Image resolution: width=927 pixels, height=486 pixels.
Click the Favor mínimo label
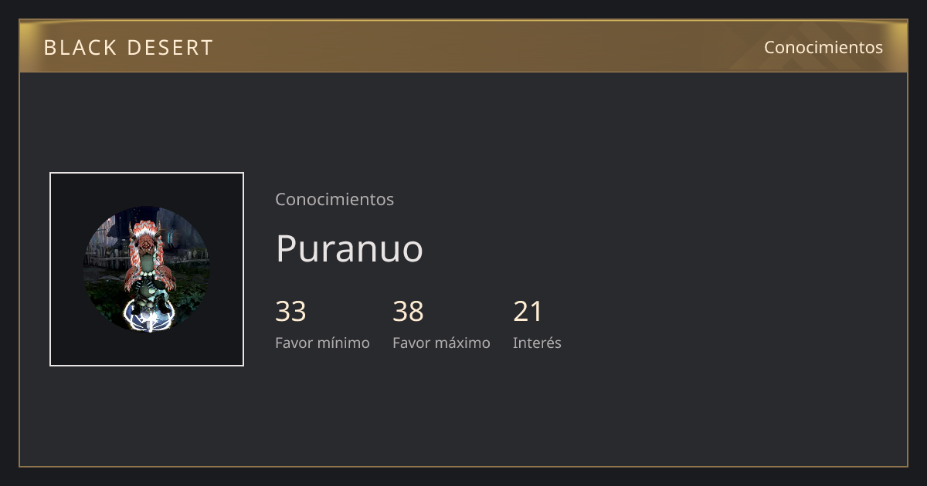click(322, 343)
